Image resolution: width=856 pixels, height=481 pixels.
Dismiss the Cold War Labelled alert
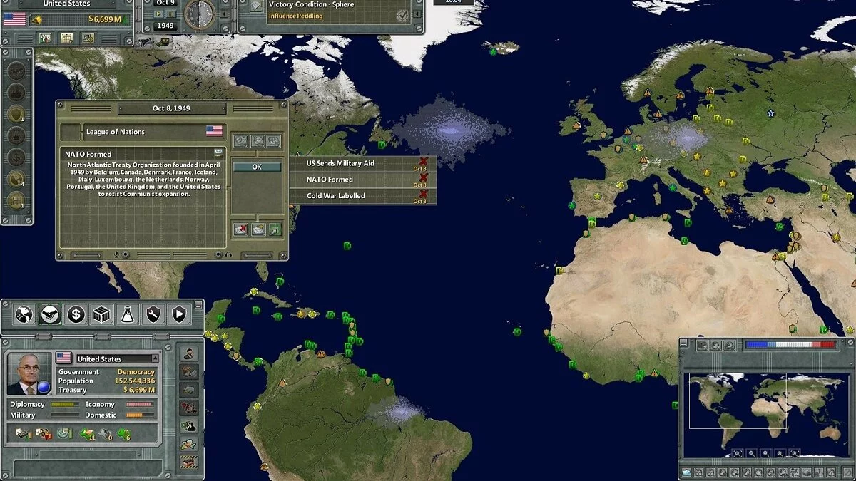(424, 193)
